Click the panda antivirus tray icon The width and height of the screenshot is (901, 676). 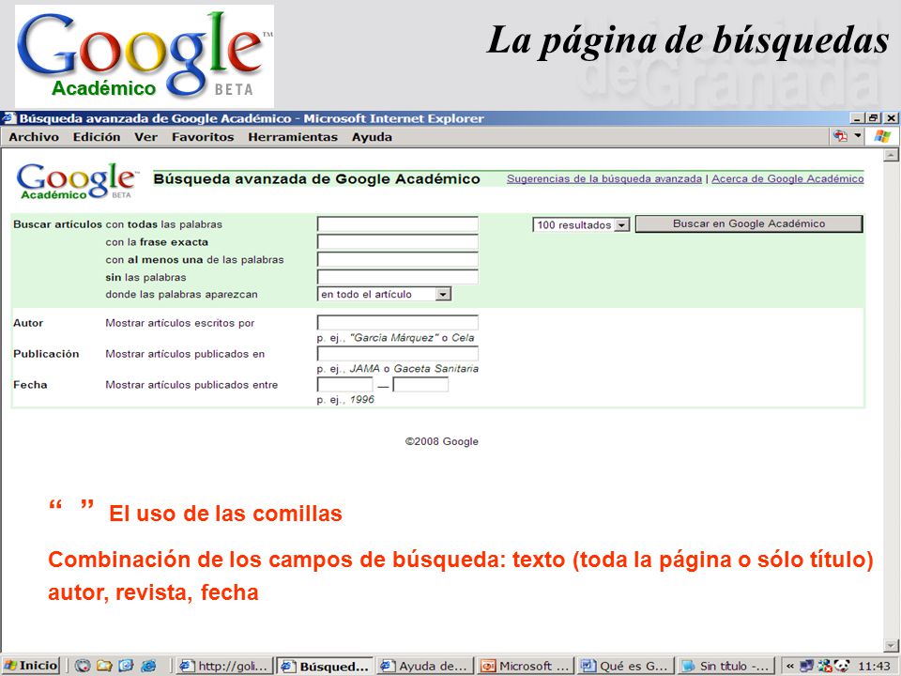[842, 666]
